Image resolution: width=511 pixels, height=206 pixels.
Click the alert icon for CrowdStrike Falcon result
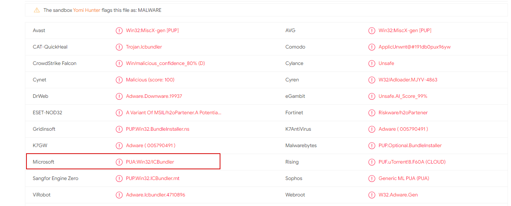[x=119, y=63]
